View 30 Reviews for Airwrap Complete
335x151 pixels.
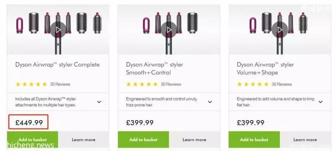[60, 84]
